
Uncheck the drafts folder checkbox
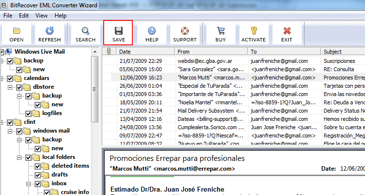[37, 175]
